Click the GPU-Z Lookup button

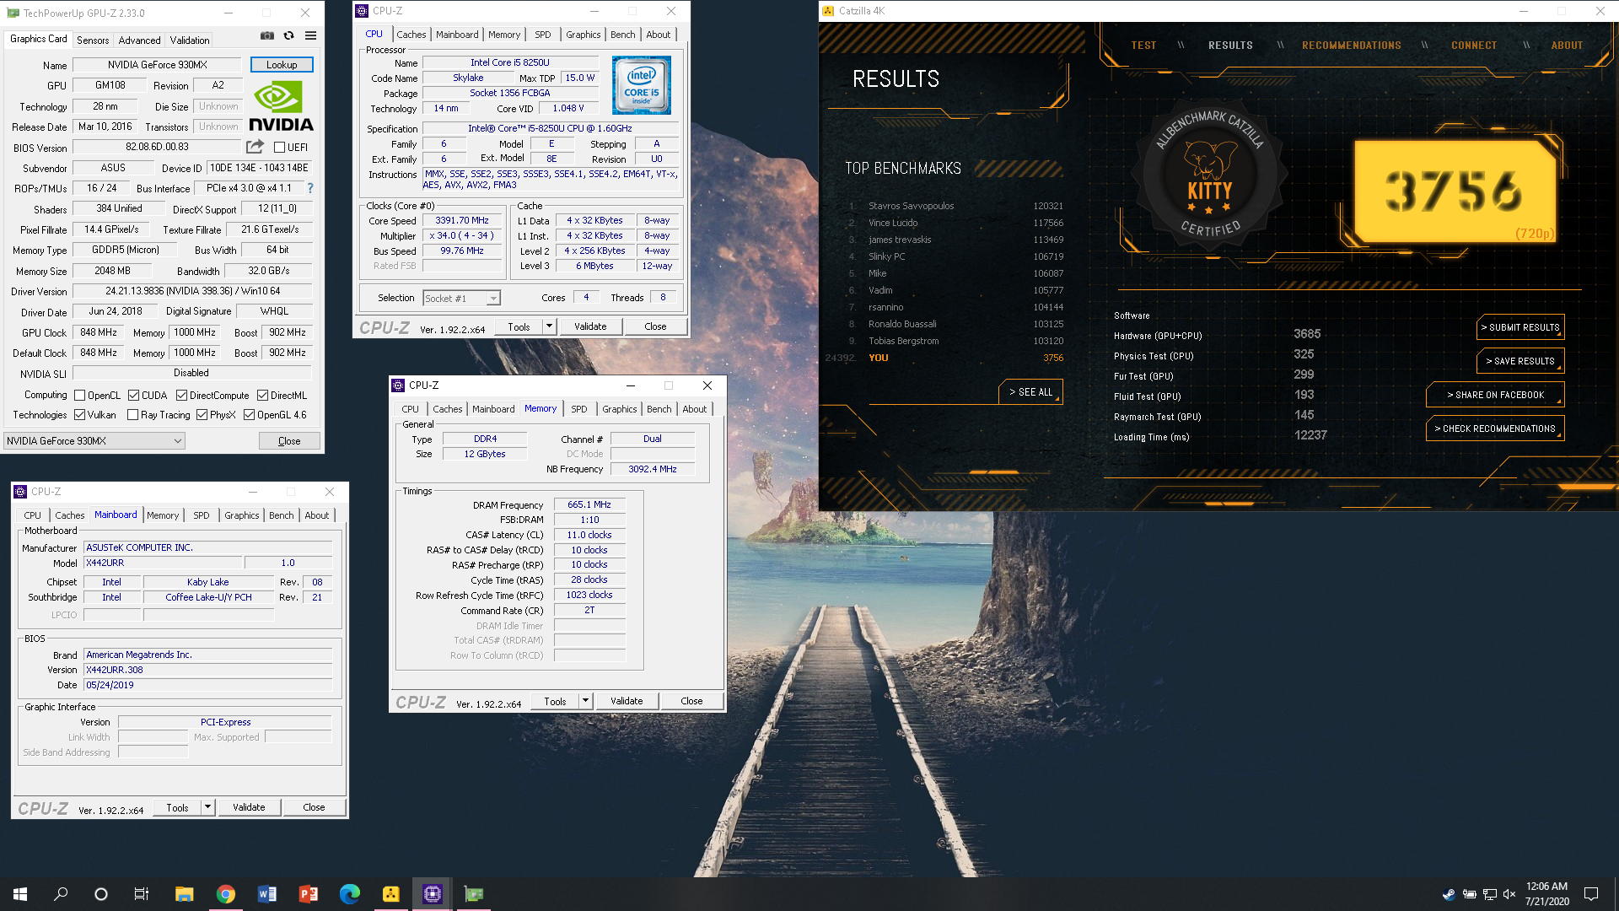tap(282, 65)
